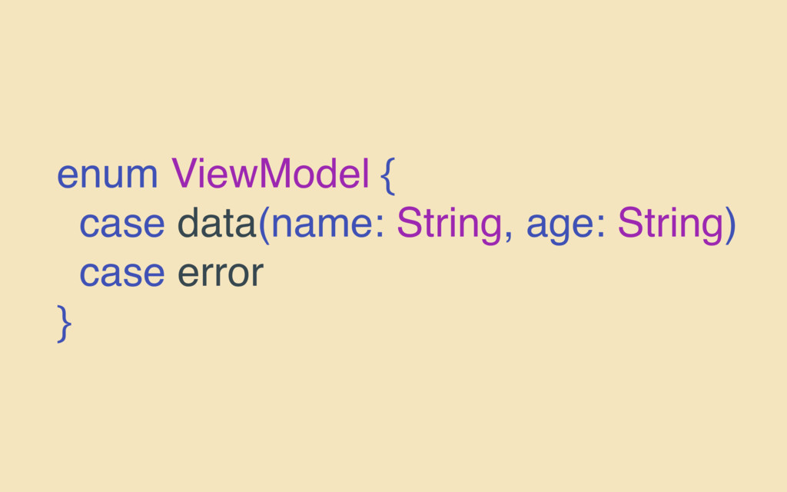Select the String type following age
This screenshot has width=787, height=492.
[x=670, y=224]
